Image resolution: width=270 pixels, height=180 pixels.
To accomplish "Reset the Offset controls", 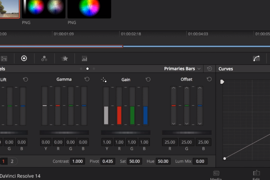I will coord(209,79).
